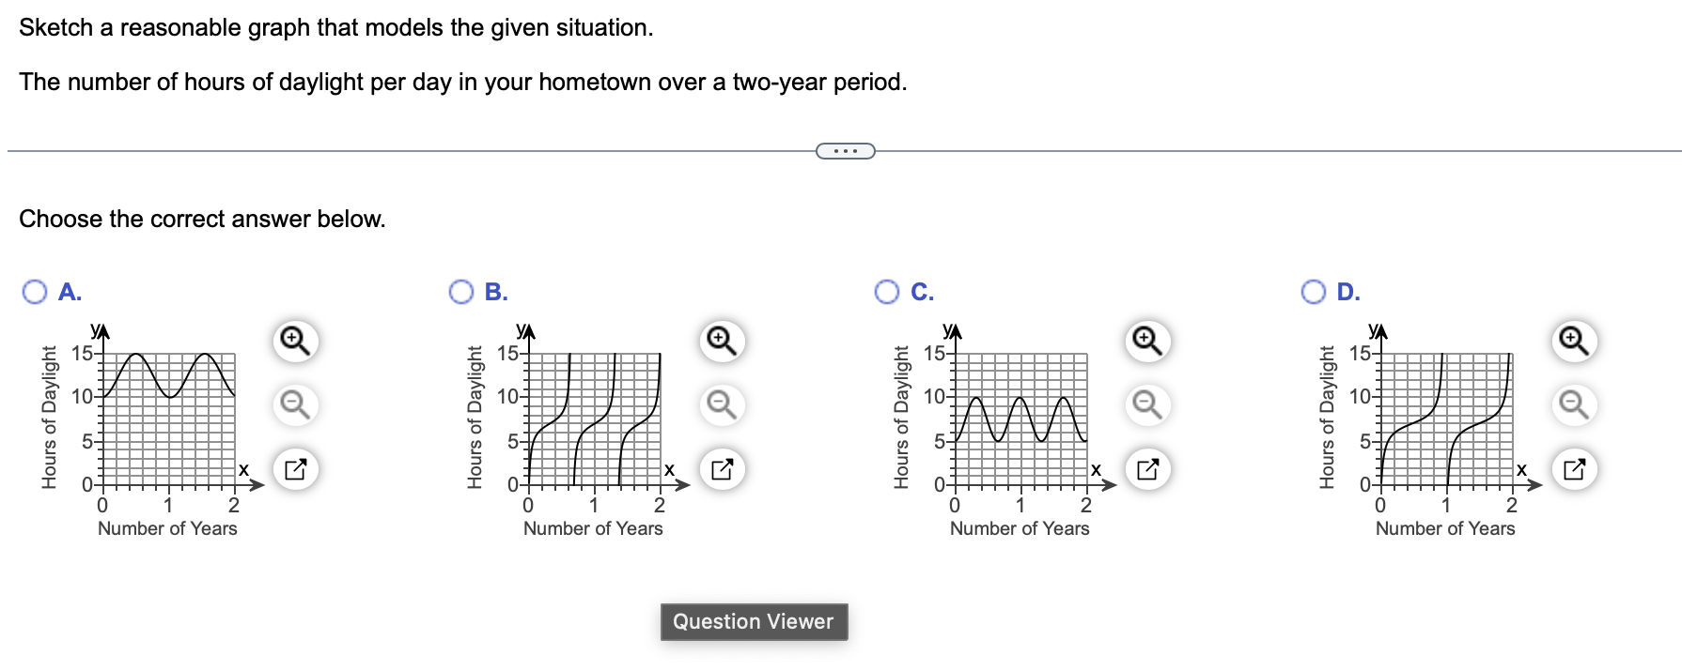Open the Question Viewer

tap(752, 621)
